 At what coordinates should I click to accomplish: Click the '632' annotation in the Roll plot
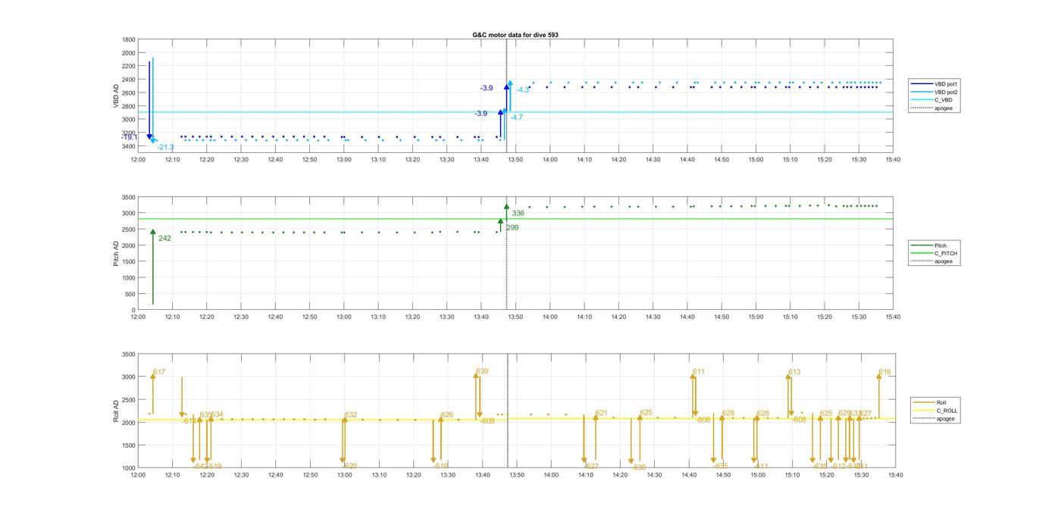(351, 414)
